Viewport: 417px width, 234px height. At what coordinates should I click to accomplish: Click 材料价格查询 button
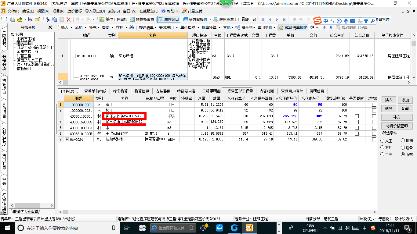[397, 126]
